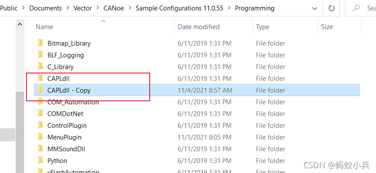
Task: Select the COMDotNet folder icon
Action: pos(40,113)
